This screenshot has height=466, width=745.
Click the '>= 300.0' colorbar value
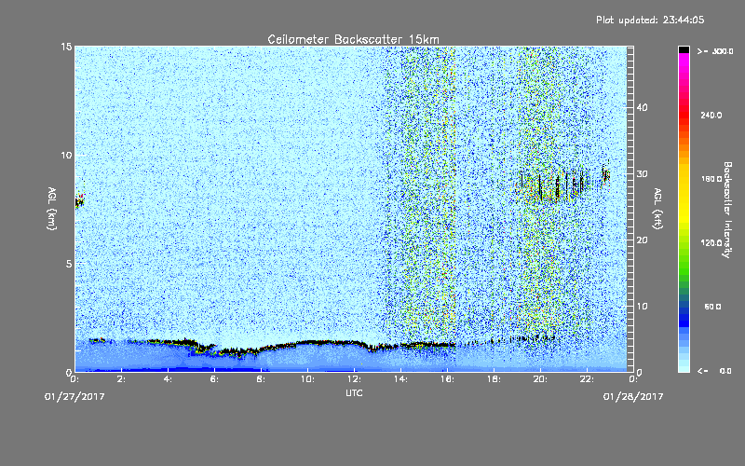[x=715, y=51]
